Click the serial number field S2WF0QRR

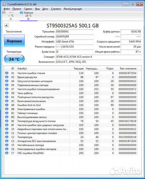pos(75,37)
